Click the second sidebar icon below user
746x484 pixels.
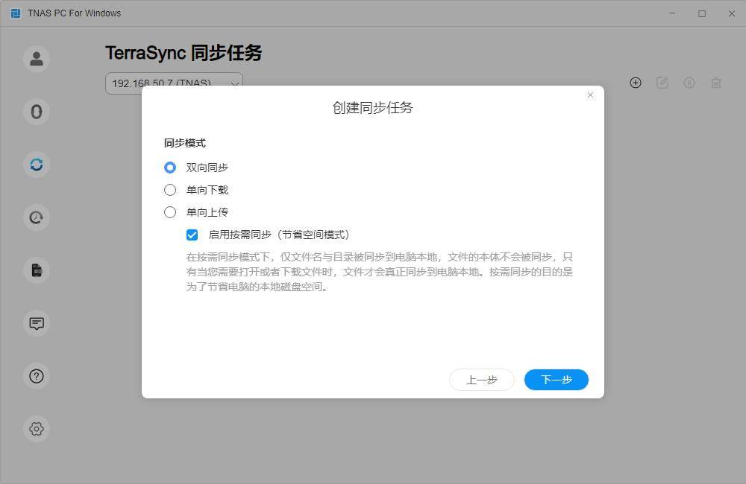[x=37, y=112]
